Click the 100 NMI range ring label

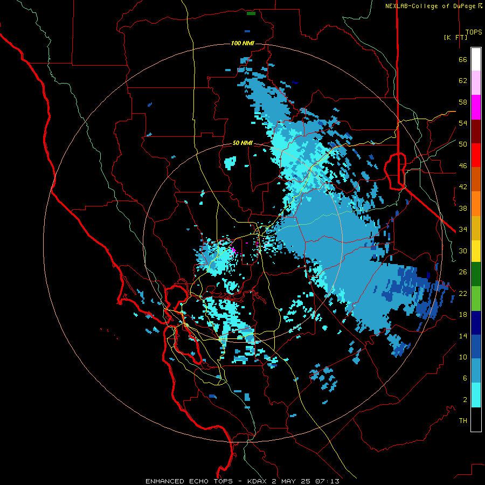(243, 43)
